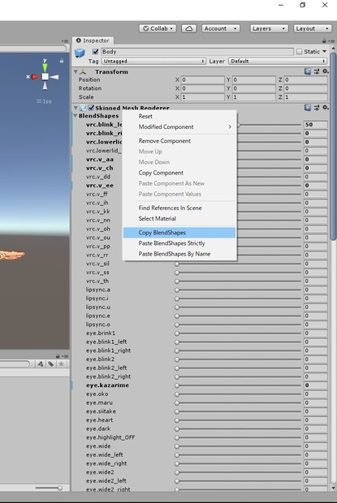
Task: Click the Transform preset icon
Action: (x=317, y=71)
